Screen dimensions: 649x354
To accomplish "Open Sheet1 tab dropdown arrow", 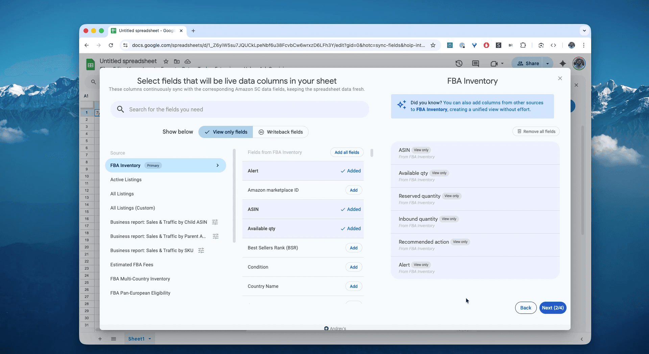I will (x=150, y=339).
